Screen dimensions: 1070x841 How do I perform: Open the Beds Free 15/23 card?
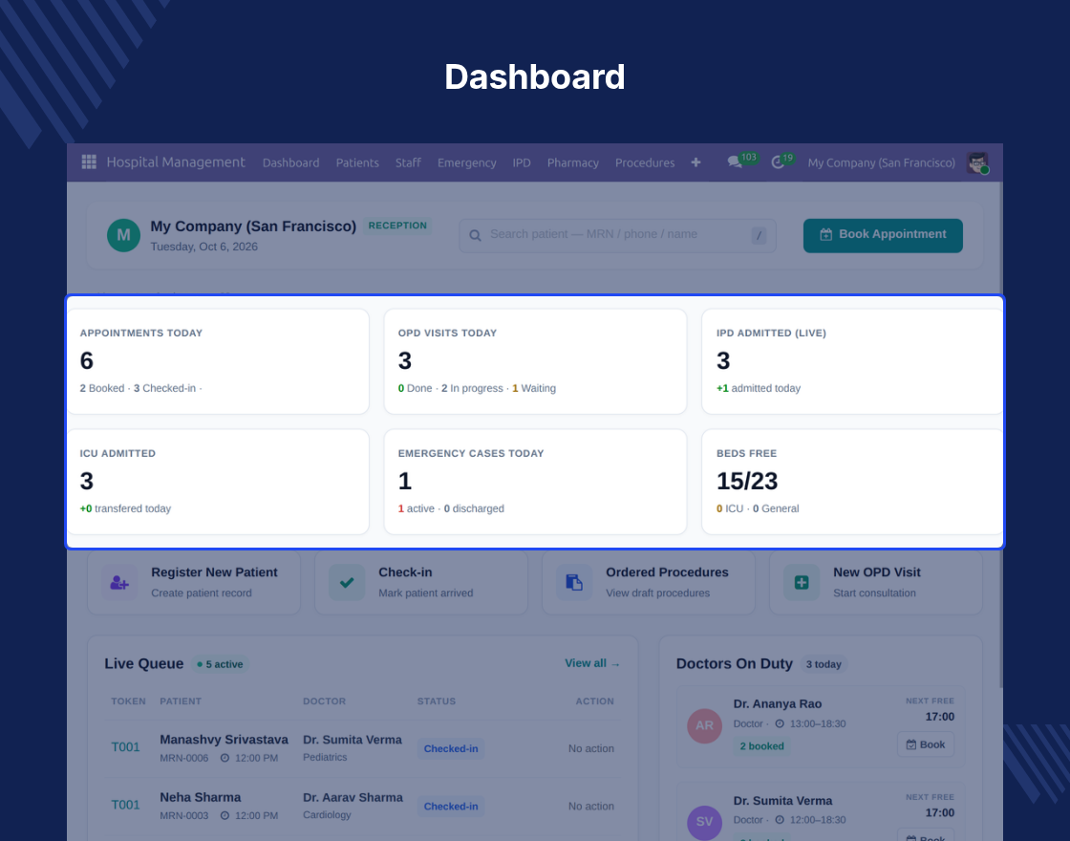tap(852, 482)
